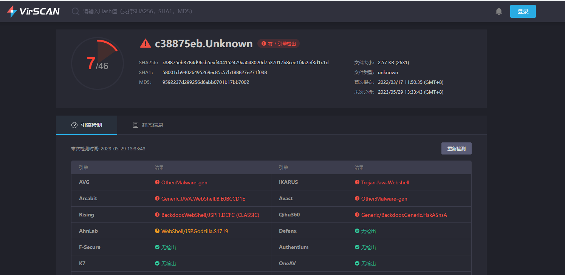Click last analysis date 2023/05/29 13:33:43
The width and height of the screenshot is (565, 275).
click(x=410, y=92)
